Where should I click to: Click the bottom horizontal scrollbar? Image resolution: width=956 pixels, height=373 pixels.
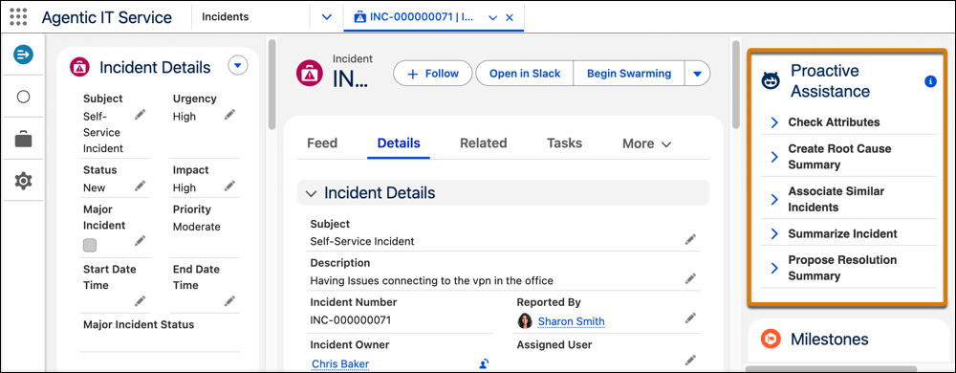point(831,369)
